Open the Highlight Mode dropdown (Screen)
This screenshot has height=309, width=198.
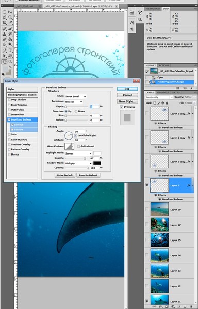pyautogui.click(x=78, y=153)
